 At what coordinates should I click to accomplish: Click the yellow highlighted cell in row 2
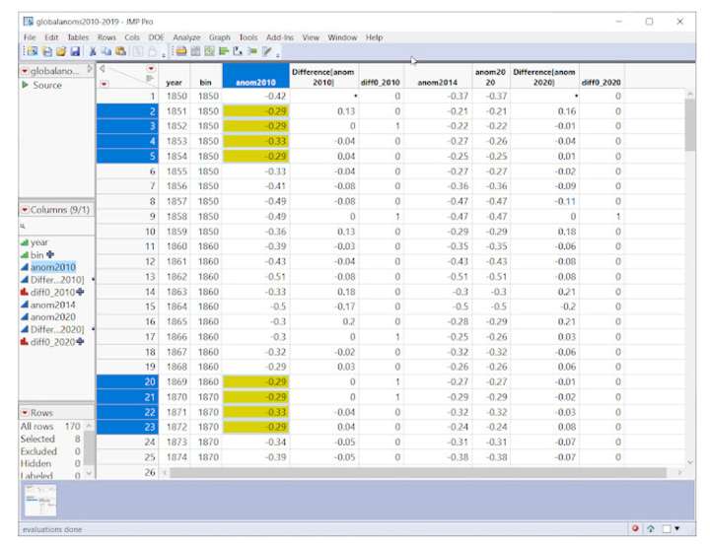(x=255, y=111)
